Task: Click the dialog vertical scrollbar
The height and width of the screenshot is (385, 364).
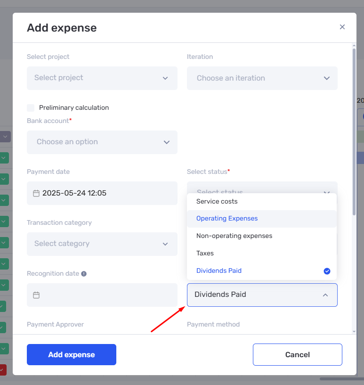Action: click(354, 132)
